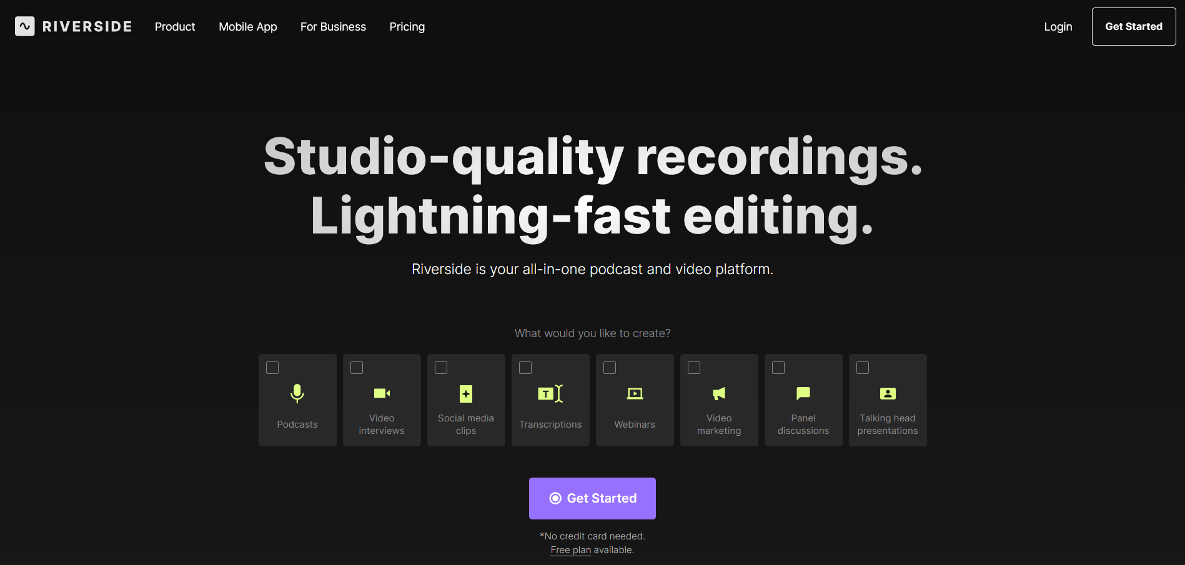The width and height of the screenshot is (1185, 565).
Task: Click the chat bubble icon for Panel discussions
Action: pyautogui.click(x=803, y=393)
